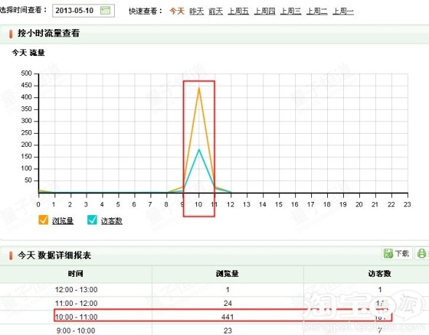This screenshot has height=335, width=429.
Task: Uncheck the teal 访客数 checkbox
Action: [92, 220]
